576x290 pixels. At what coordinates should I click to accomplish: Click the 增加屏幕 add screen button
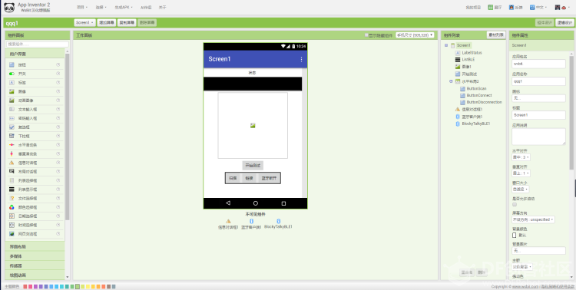pyautogui.click(x=107, y=22)
